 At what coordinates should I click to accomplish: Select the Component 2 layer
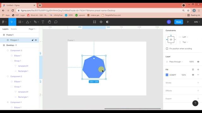pyautogui.click(x=20, y=76)
